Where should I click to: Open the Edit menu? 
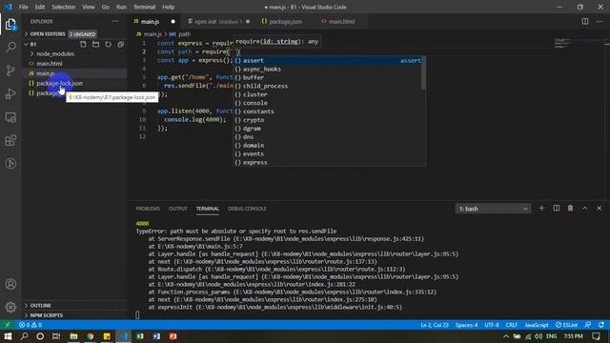[x=39, y=7]
